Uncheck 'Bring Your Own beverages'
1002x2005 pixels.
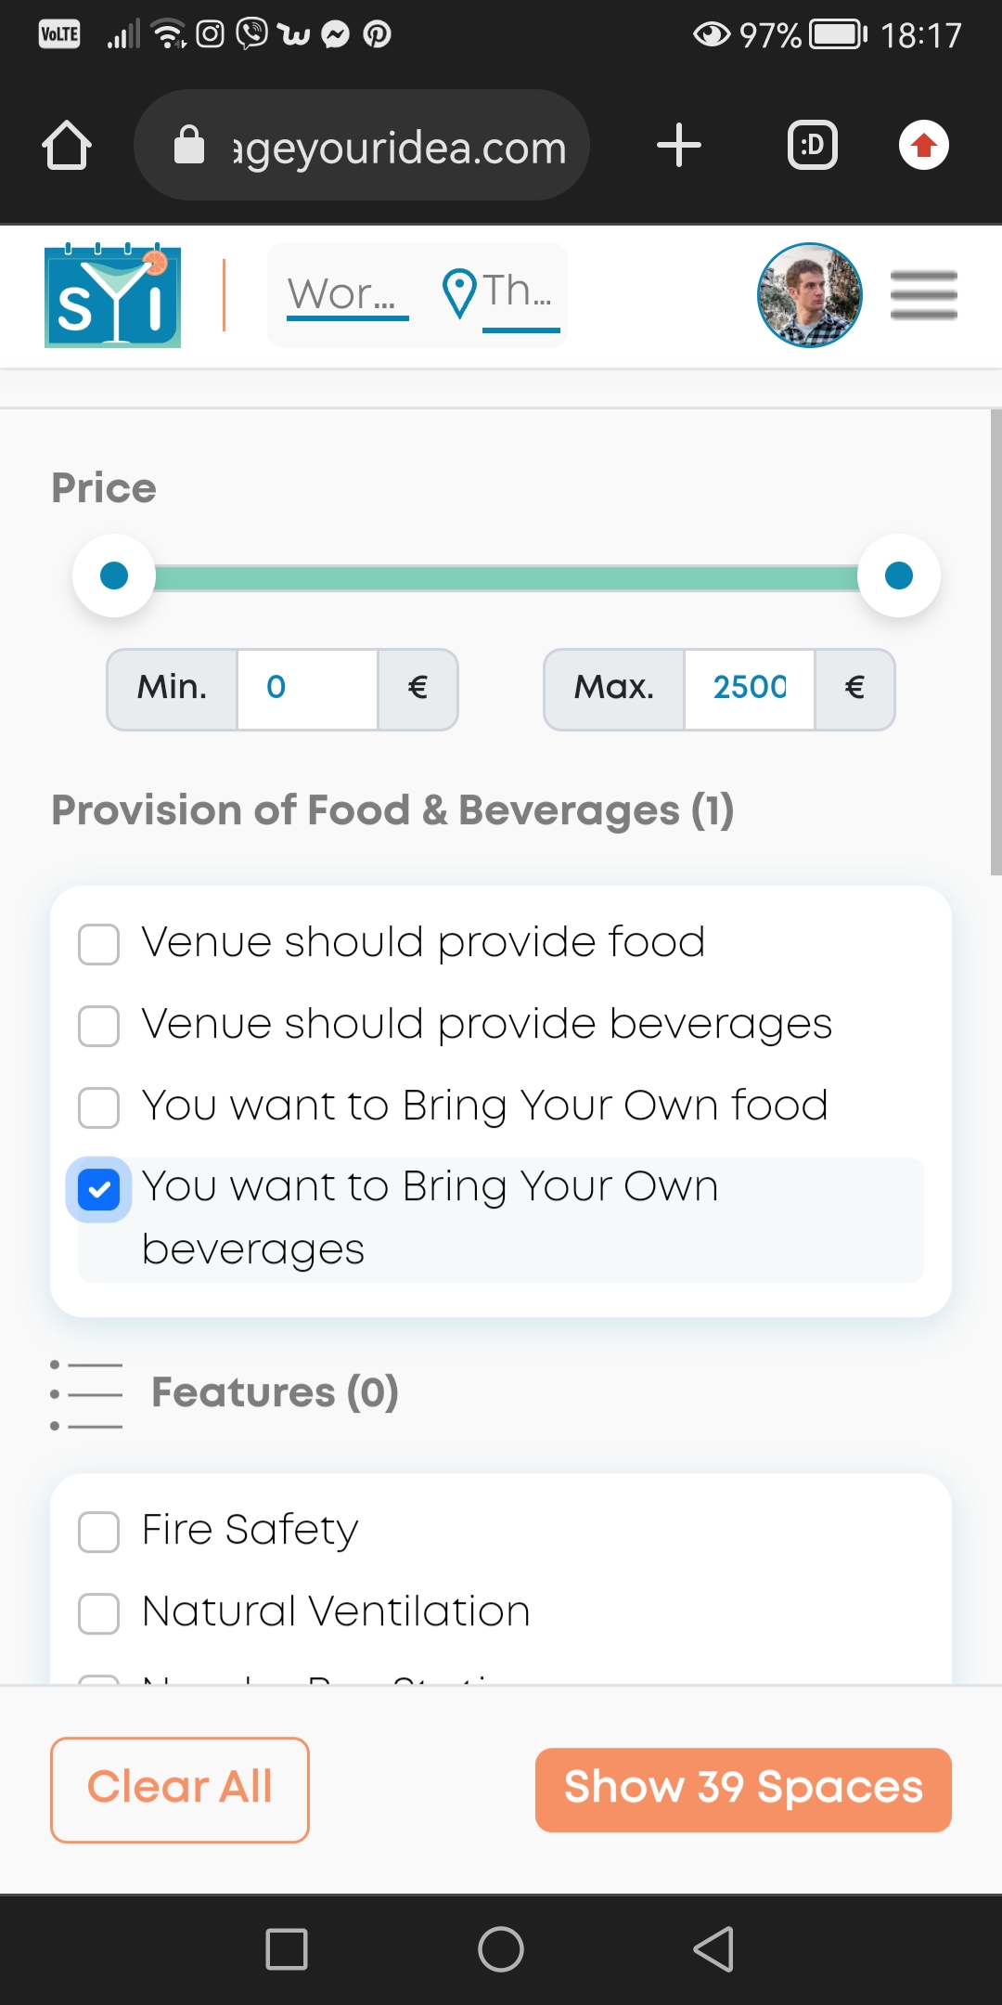click(x=99, y=1190)
